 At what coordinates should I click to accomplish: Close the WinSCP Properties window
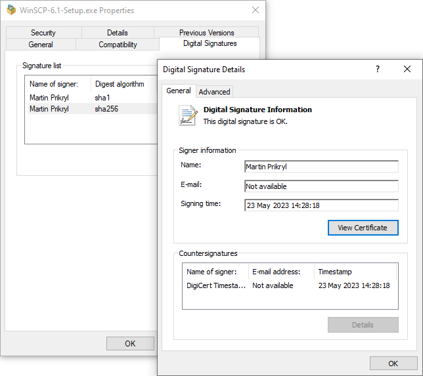click(255, 10)
